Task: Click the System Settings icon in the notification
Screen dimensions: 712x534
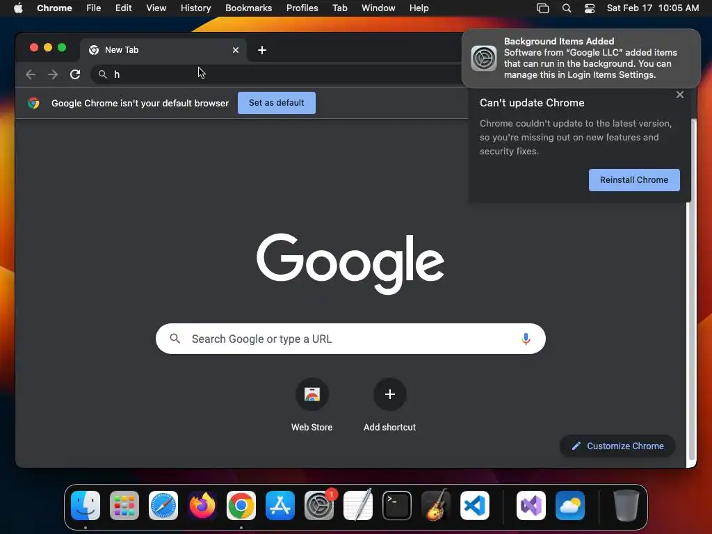Action: (x=484, y=58)
